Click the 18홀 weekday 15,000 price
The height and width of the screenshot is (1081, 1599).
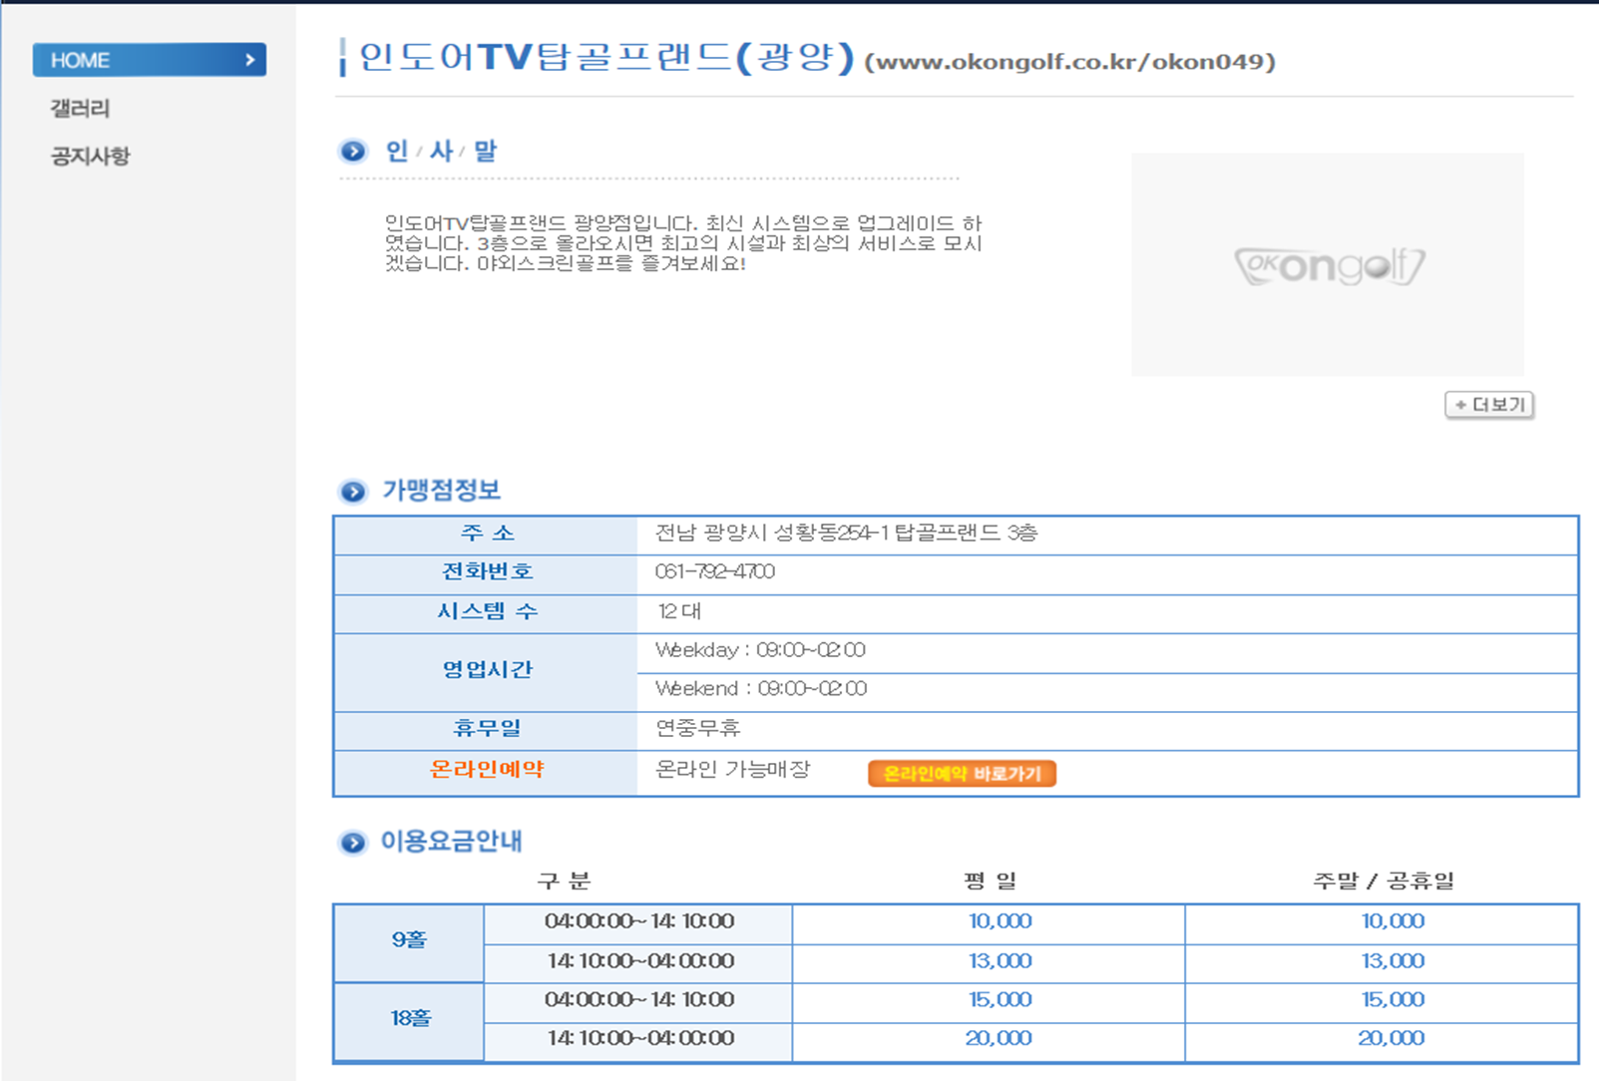[999, 999]
